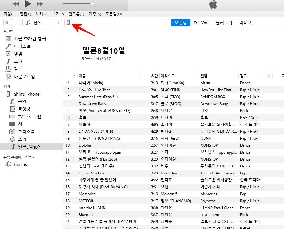Image resolution: width=284 pixels, height=229 pixels.
Task: Switch to the 둘러보기 tab
Action: [x=224, y=23]
